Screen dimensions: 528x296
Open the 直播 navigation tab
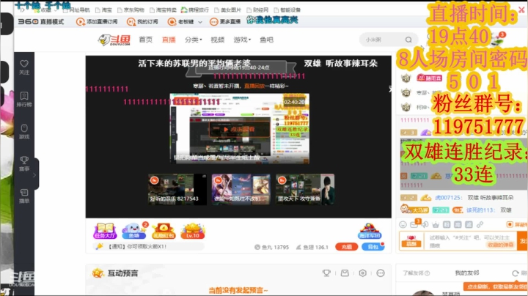169,40
